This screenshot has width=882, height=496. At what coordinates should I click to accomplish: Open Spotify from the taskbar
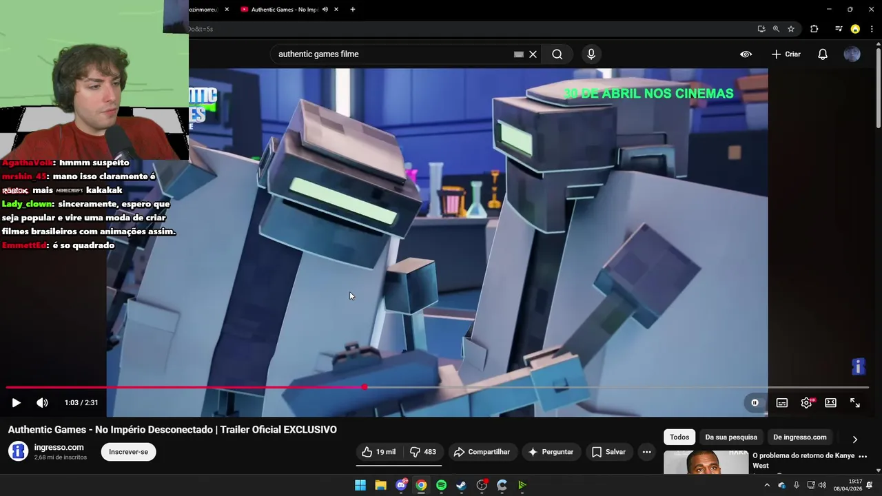(x=441, y=486)
